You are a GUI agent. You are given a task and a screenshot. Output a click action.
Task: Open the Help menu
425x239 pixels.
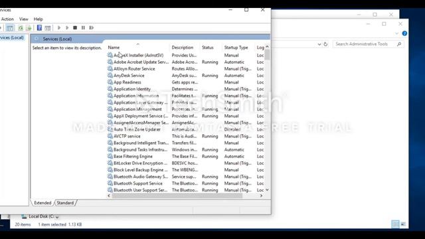coord(39,19)
